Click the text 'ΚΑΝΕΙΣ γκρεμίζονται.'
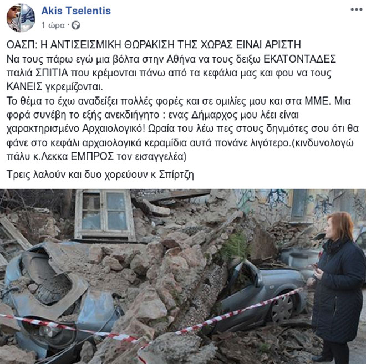The image size is (366, 364). tap(54, 87)
